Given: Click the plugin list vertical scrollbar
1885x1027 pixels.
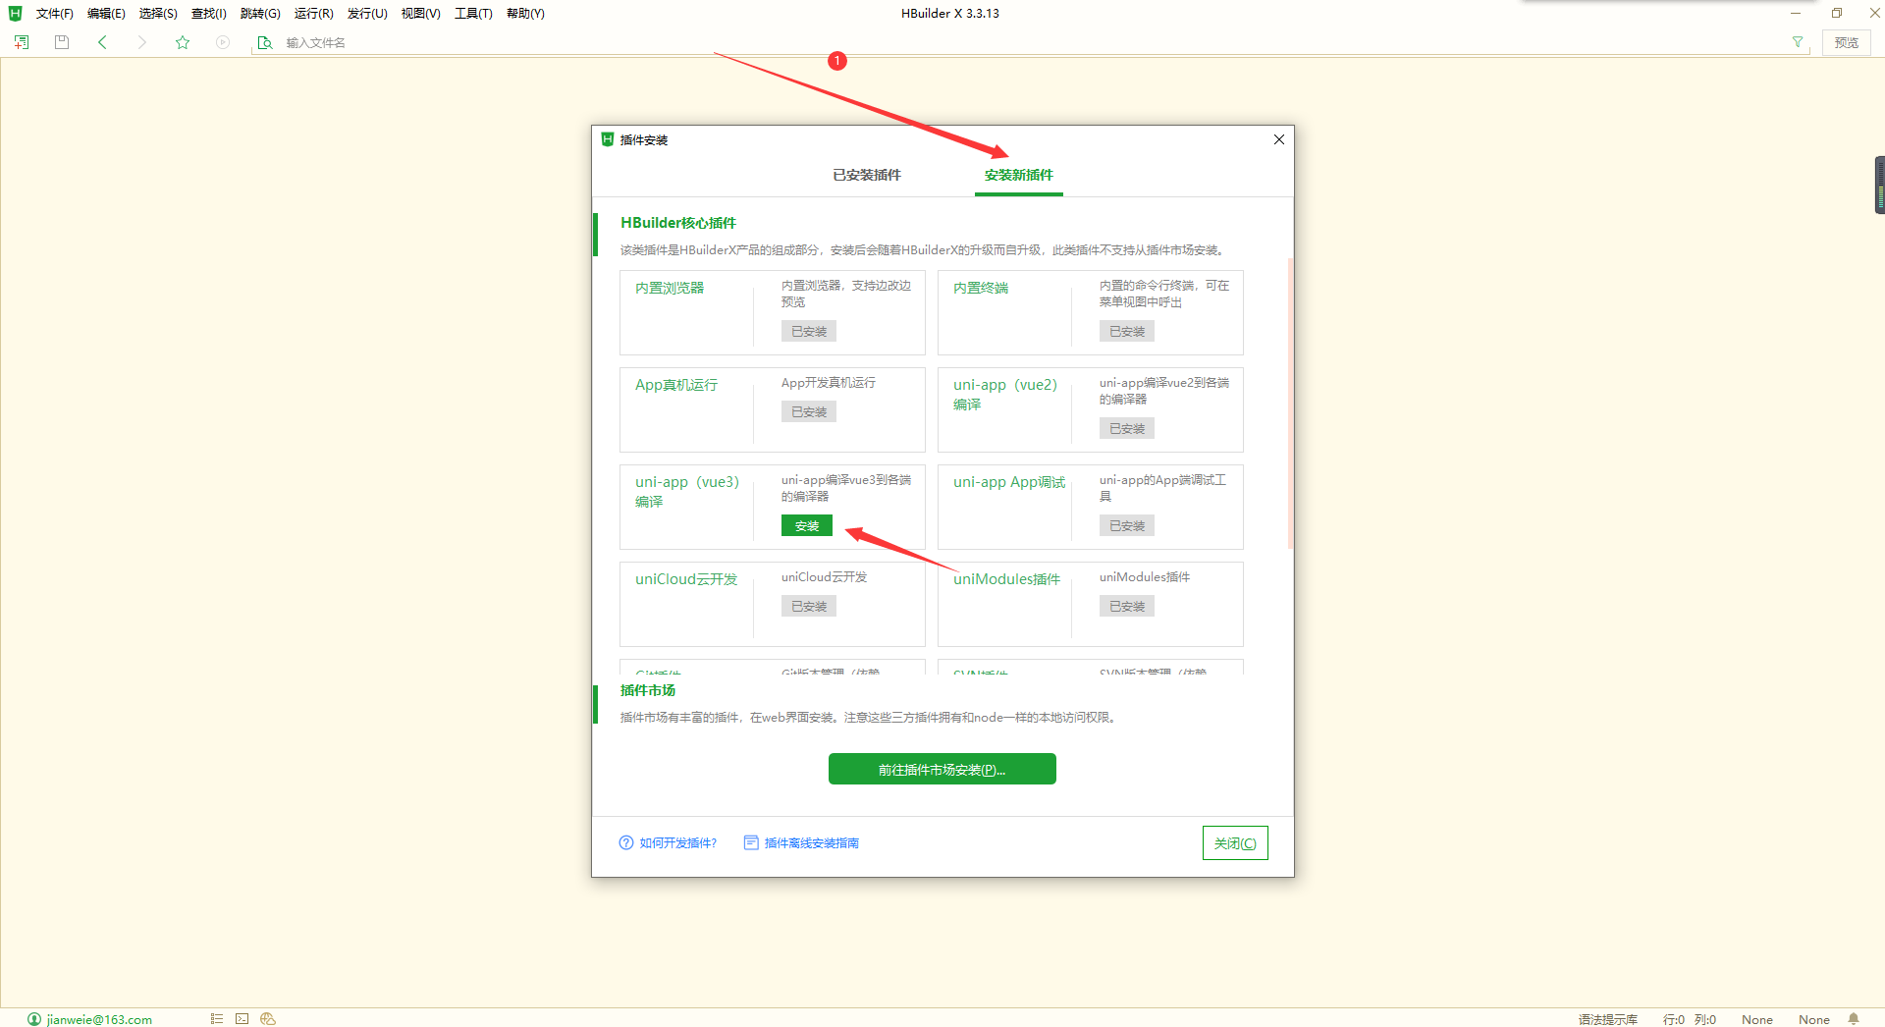Looking at the screenshot, I should [1290, 404].
